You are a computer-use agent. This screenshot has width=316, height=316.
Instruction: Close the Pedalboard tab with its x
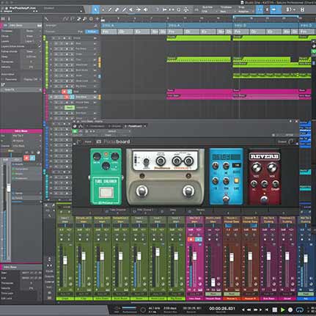coord(145,126)
